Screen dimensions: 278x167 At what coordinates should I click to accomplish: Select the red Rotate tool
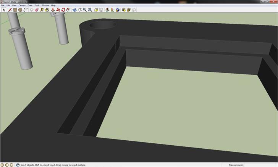click(x=63, y=10)
